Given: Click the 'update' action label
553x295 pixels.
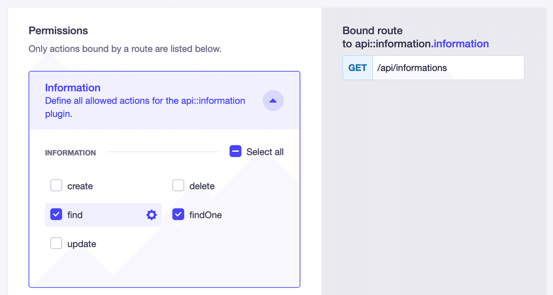Looking at the screenshot, I should click(x=82, y=244).
